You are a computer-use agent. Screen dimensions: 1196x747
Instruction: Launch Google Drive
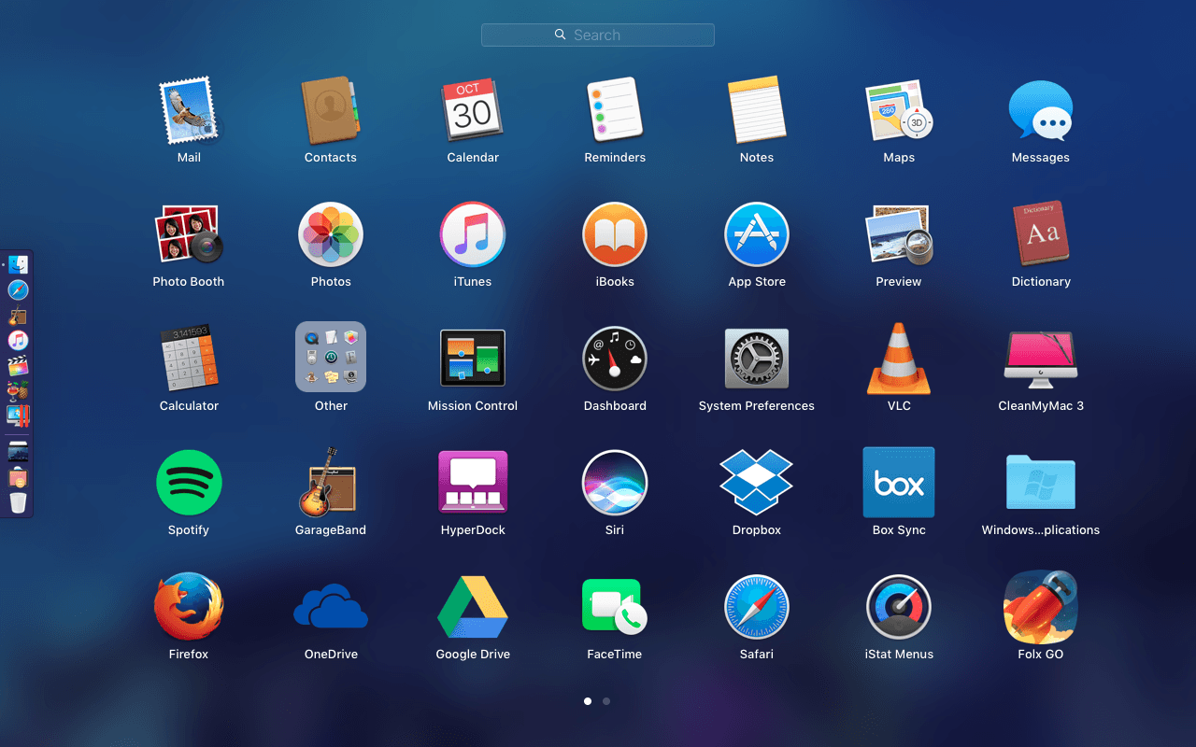[473, 607]
